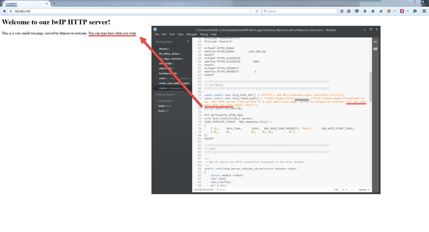Screen dimensions: 429x232
Task: Click the browser Search input field
Action: pyautogui.click(x=300, y=11)
